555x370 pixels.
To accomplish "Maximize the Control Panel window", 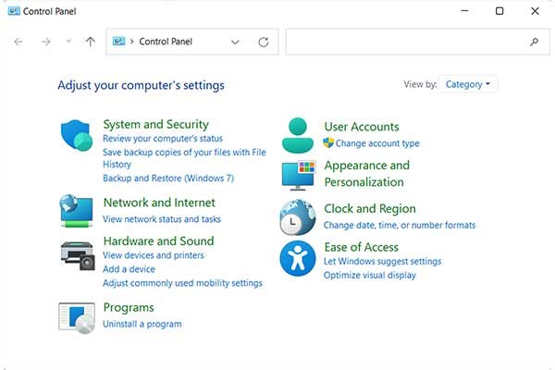I will 499,11.
